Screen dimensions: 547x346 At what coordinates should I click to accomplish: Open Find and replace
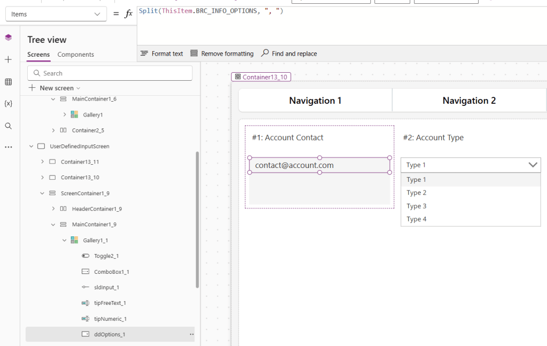289,53
